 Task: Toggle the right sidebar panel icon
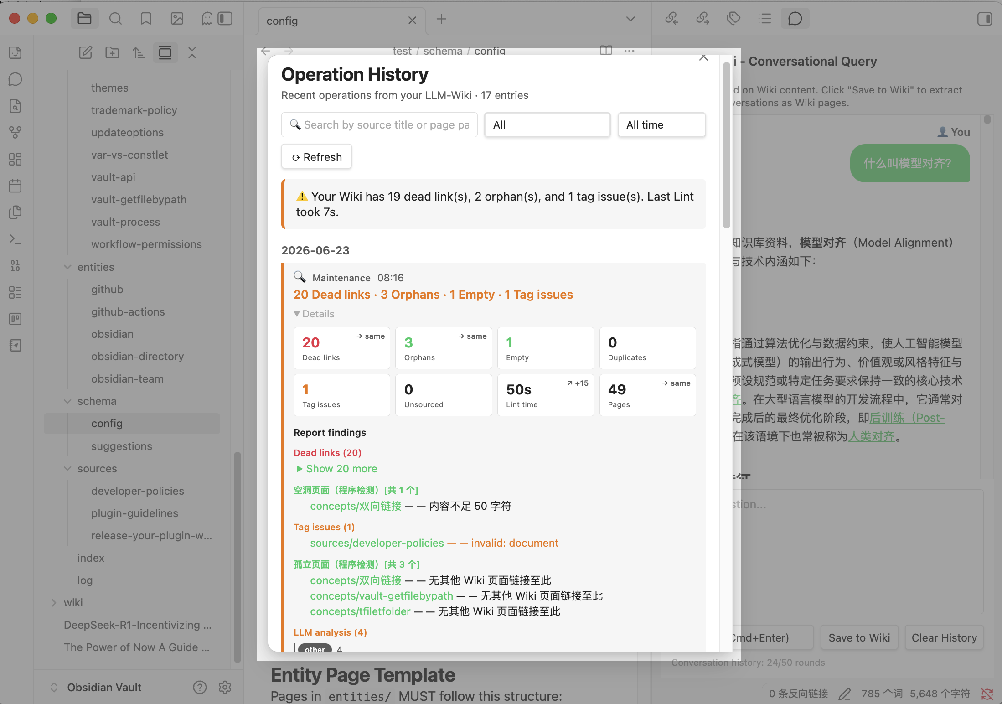(x=985, y=19)
